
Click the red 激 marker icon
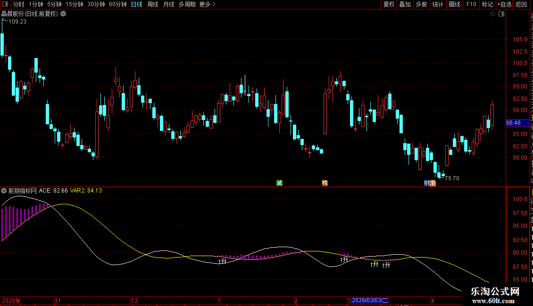coord(433,183)
